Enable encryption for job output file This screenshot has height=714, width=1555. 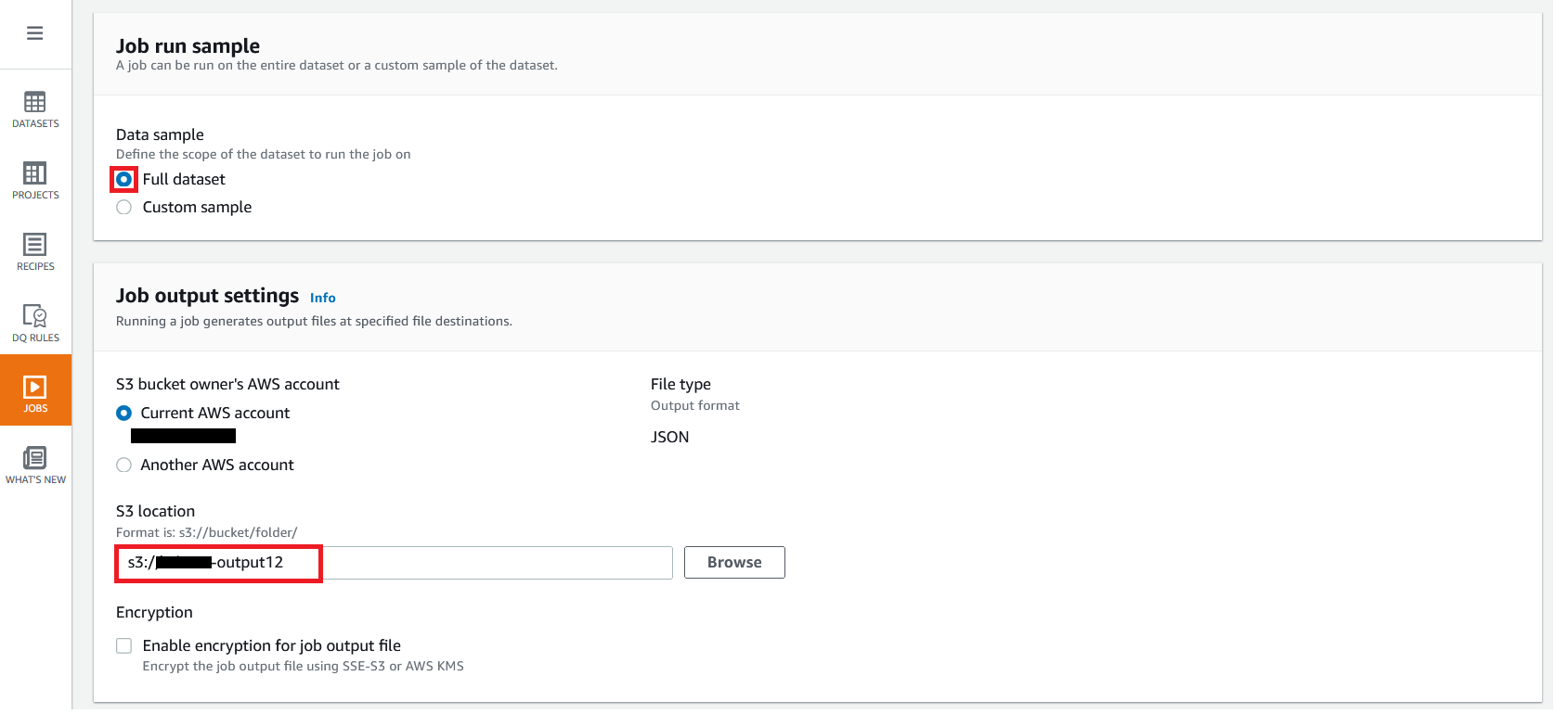coord(123,646)
